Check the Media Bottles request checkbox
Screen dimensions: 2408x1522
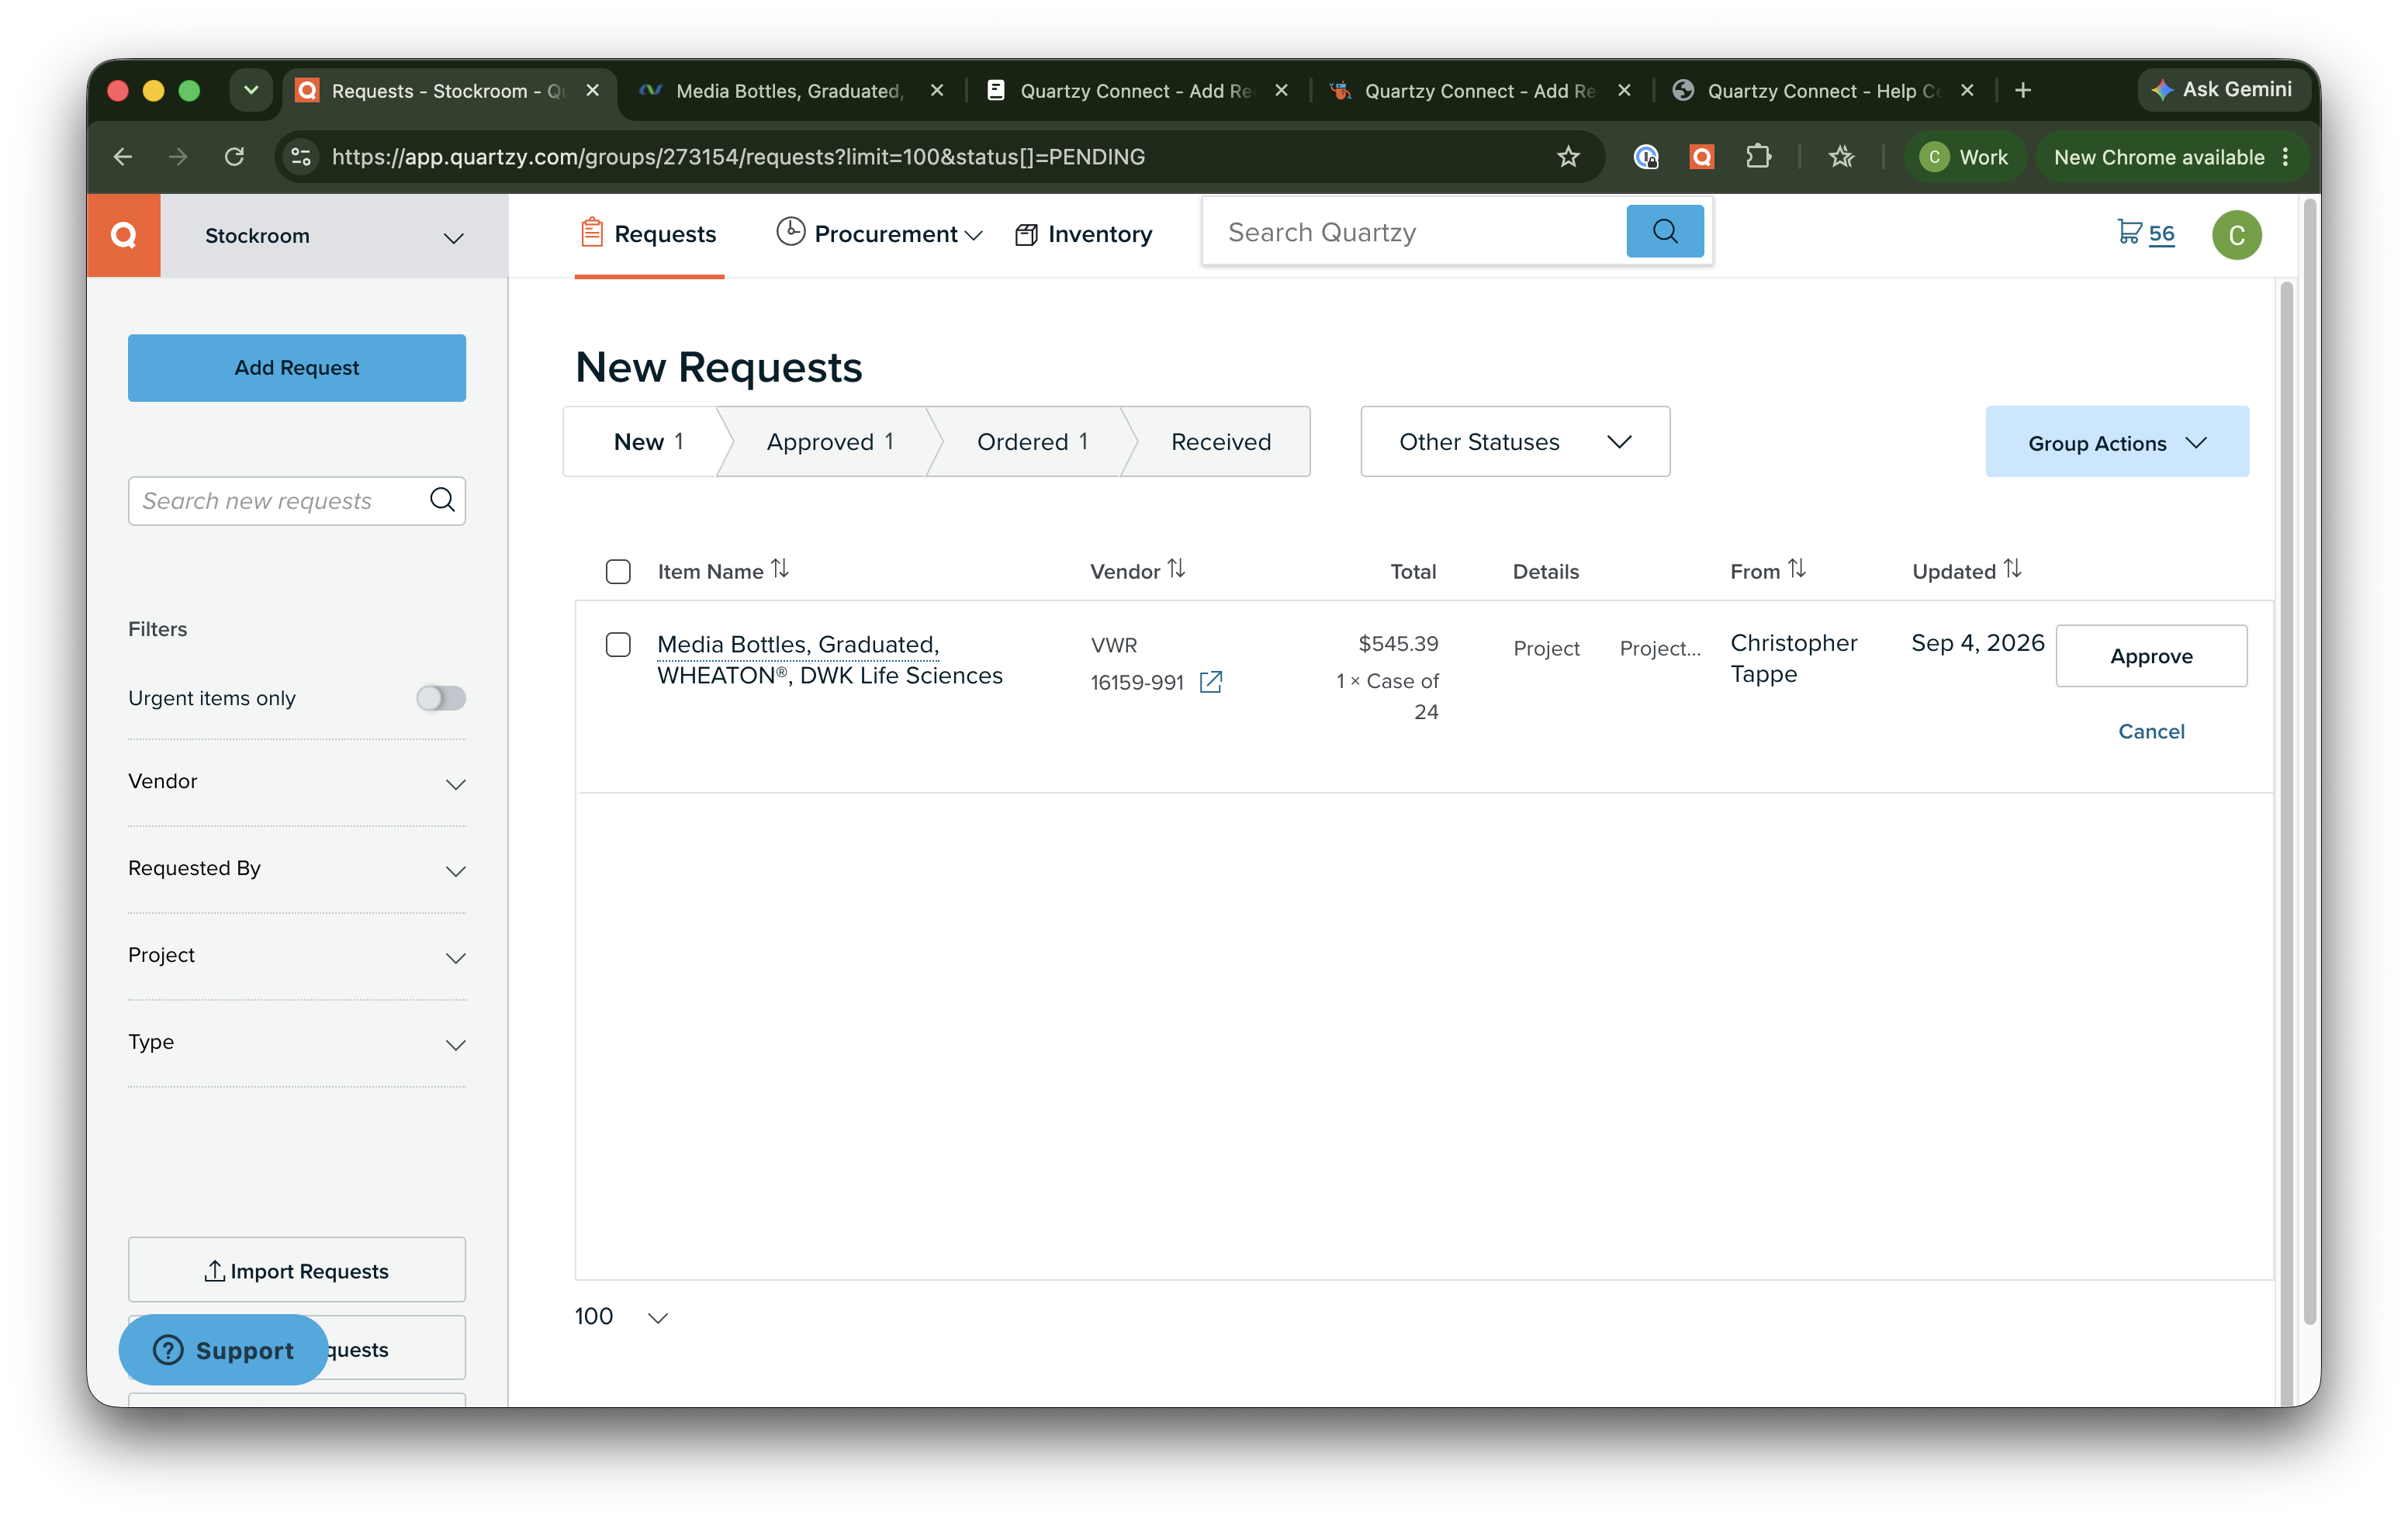[x=618, y=645]
